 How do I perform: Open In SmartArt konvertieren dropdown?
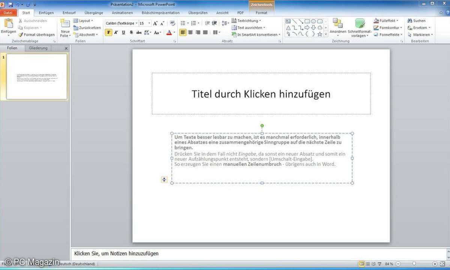tap(256, 34)
